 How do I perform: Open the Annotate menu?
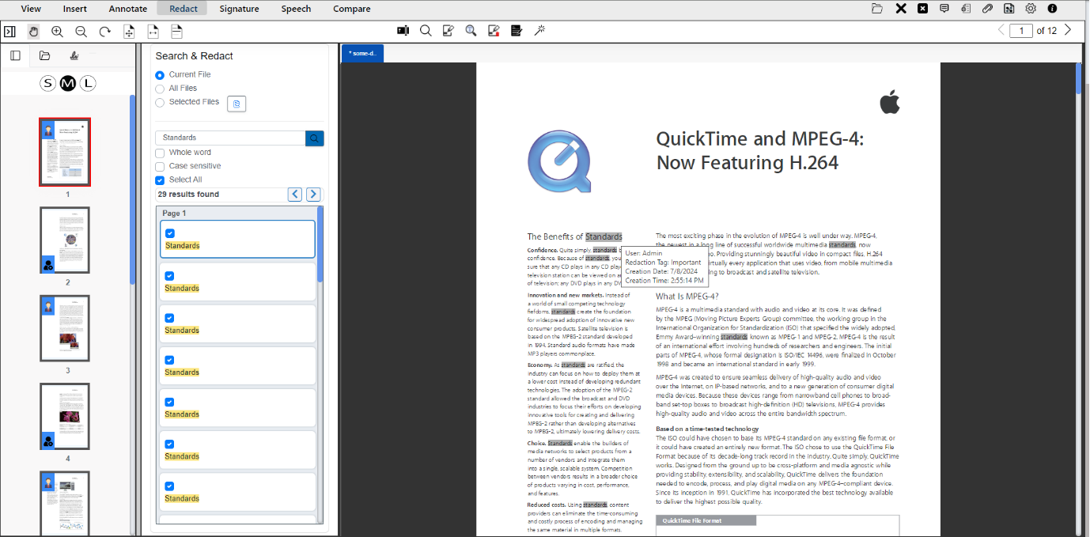(x=128, y=9)
